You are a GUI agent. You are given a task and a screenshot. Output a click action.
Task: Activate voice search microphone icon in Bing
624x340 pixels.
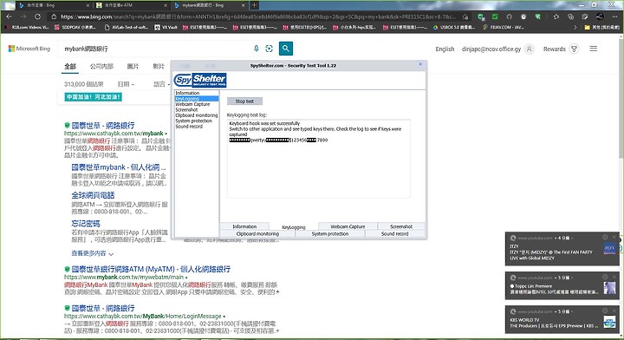tap(257, 49)
